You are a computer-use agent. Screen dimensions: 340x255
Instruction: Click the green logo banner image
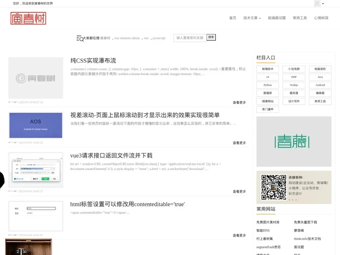pos(294,142)
